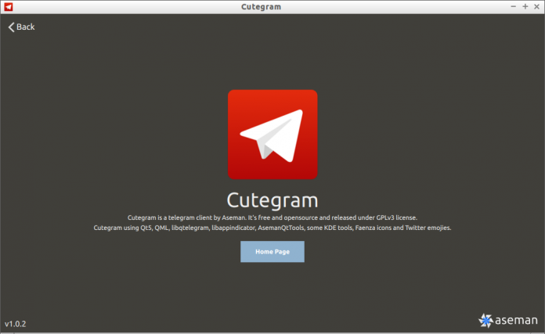Click the v1.0.2 version label
The image size is (545, 334).
click(16, 324)
